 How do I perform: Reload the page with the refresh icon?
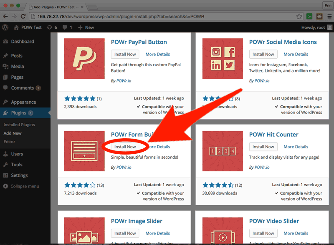[x=23, y=16]
